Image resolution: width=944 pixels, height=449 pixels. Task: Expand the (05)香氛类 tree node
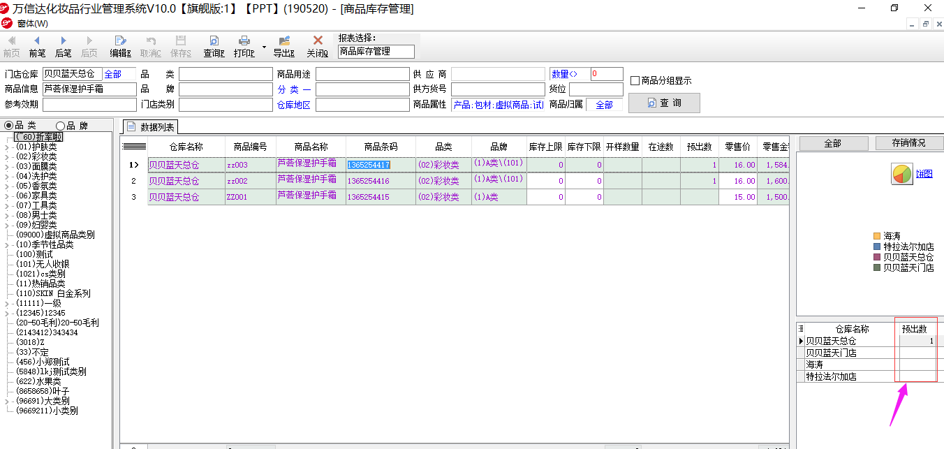point(8,186)
